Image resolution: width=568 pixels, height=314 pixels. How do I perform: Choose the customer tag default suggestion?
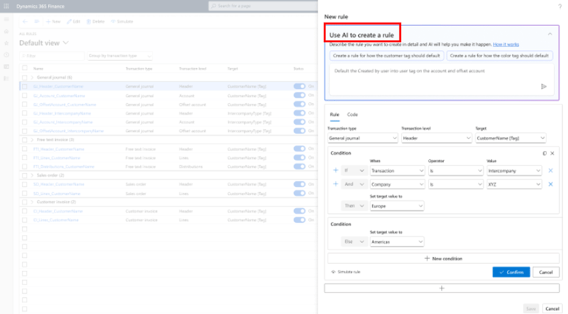386,56
